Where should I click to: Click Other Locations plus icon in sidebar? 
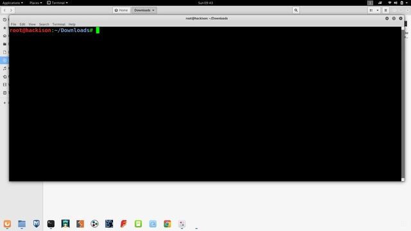click(4, 103)
